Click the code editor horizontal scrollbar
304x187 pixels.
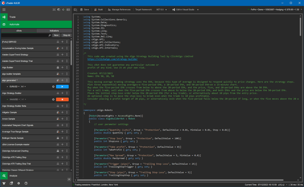[180, 180]
